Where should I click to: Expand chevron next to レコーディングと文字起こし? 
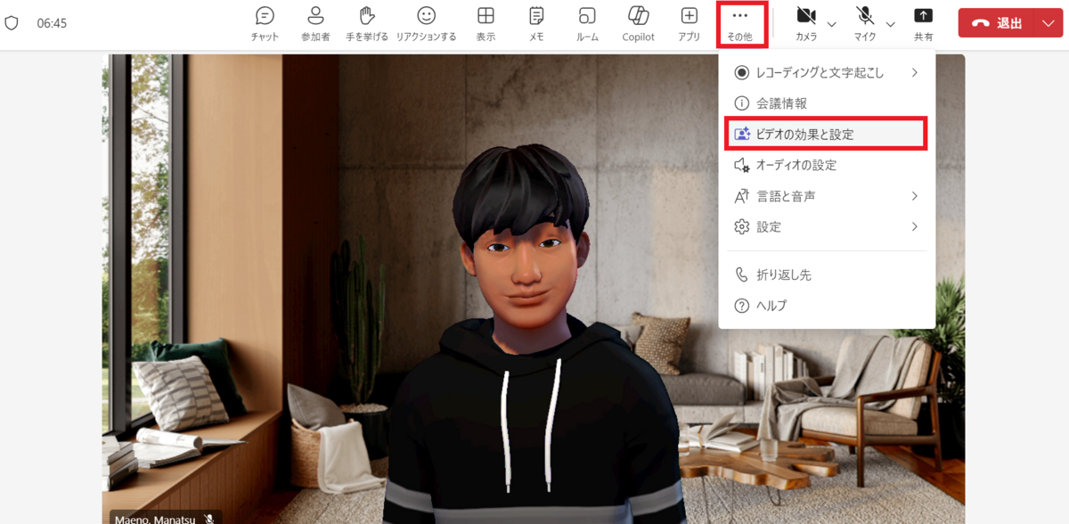[915, 73]
